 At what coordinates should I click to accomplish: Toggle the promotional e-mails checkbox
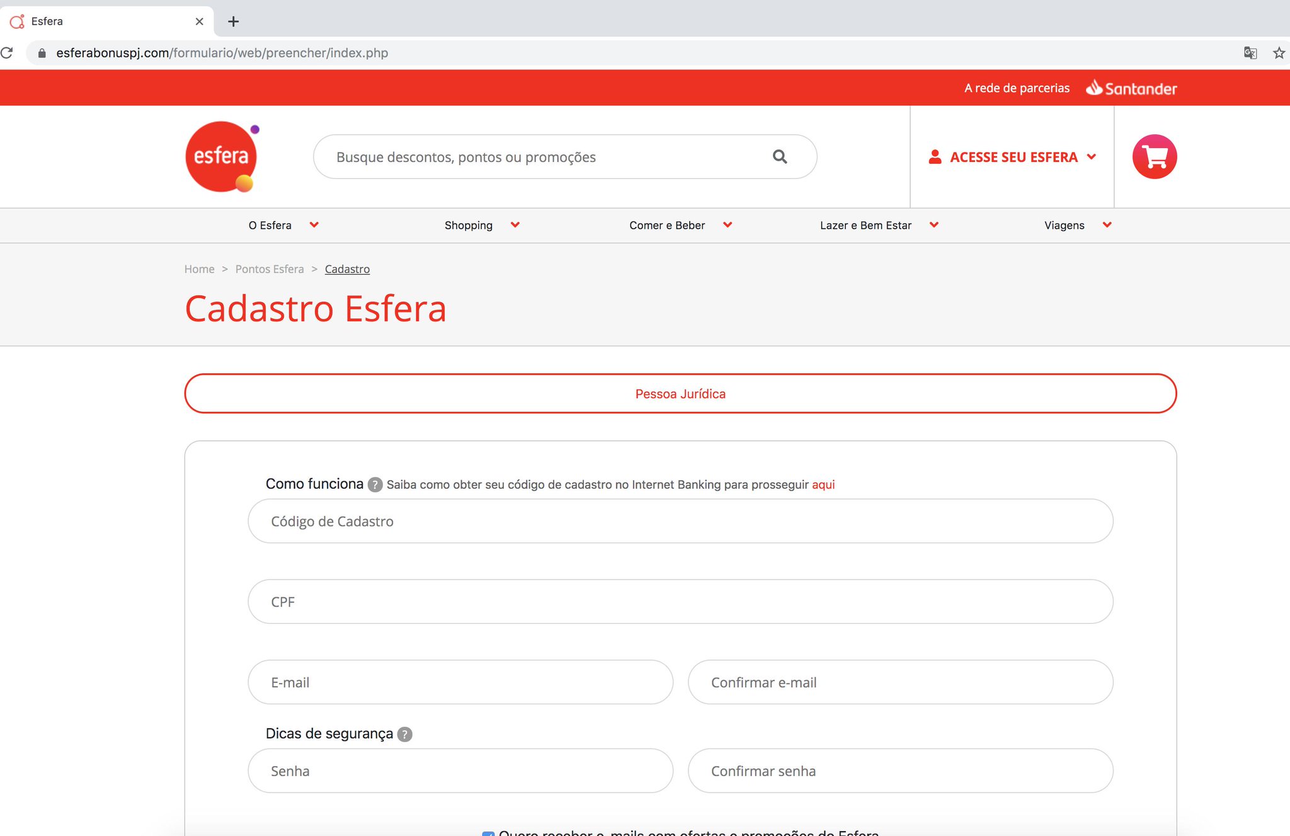[x=488, y=832]
